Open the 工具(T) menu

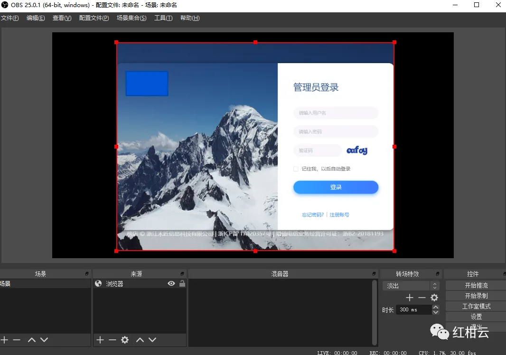click(x=163, y=18)
